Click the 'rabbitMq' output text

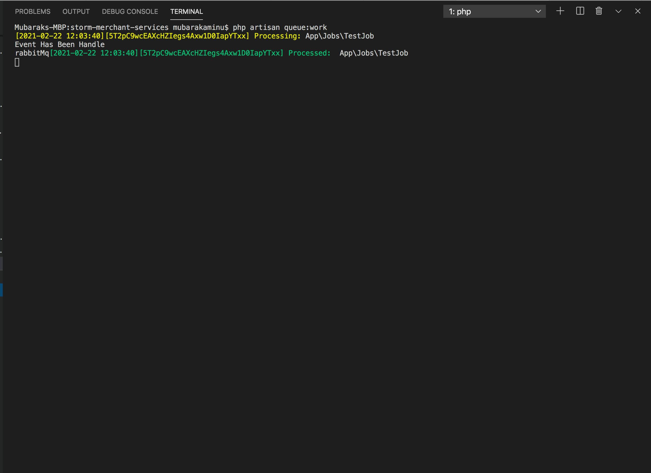coord(32,53)
